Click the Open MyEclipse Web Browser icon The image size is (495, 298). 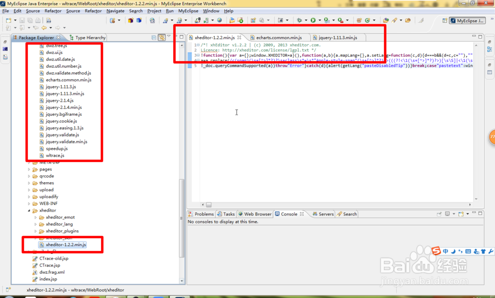(x=152, y=20)
